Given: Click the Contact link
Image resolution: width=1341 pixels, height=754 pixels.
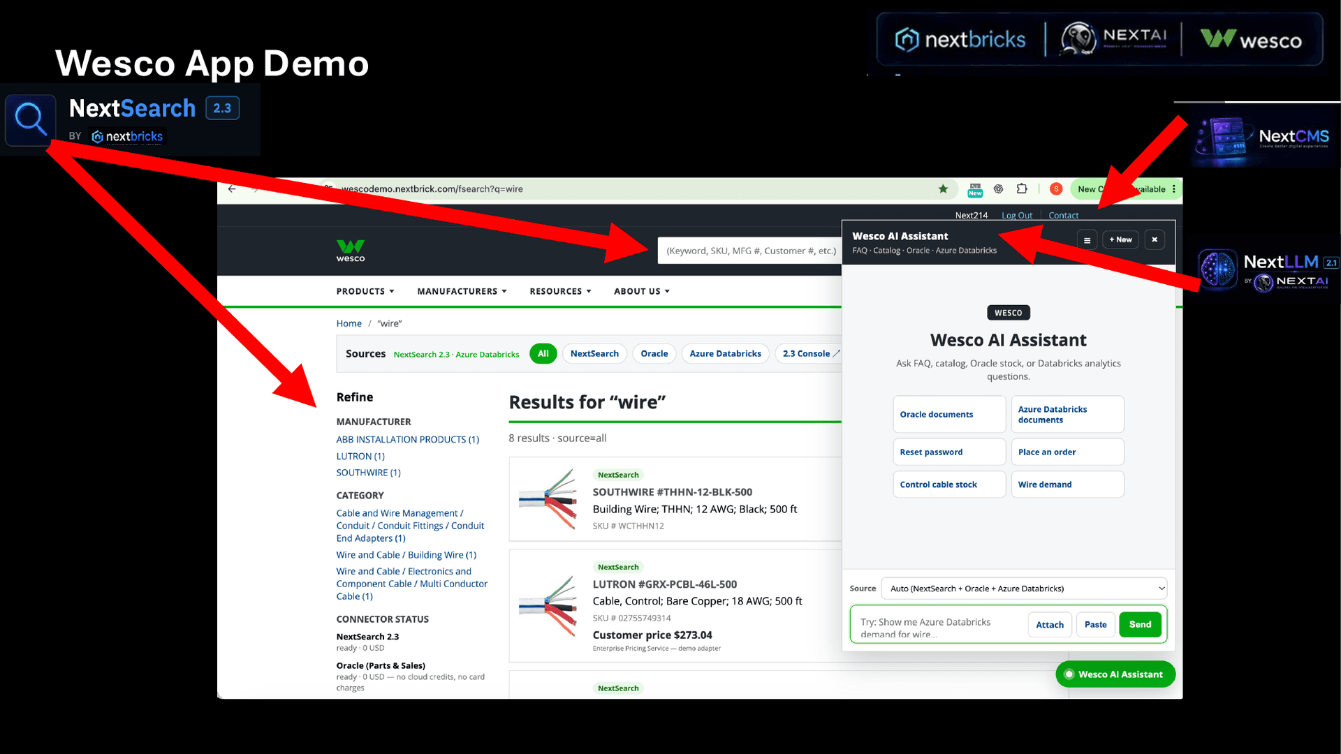Looking at the screenshot, I should coord(1064,215).
